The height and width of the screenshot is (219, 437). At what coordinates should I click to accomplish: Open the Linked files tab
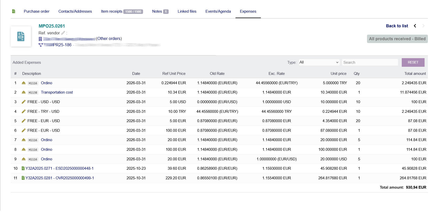[187, 11]
